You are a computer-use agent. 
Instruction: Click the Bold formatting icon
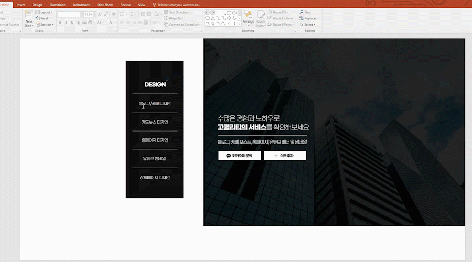pos(60,23)
